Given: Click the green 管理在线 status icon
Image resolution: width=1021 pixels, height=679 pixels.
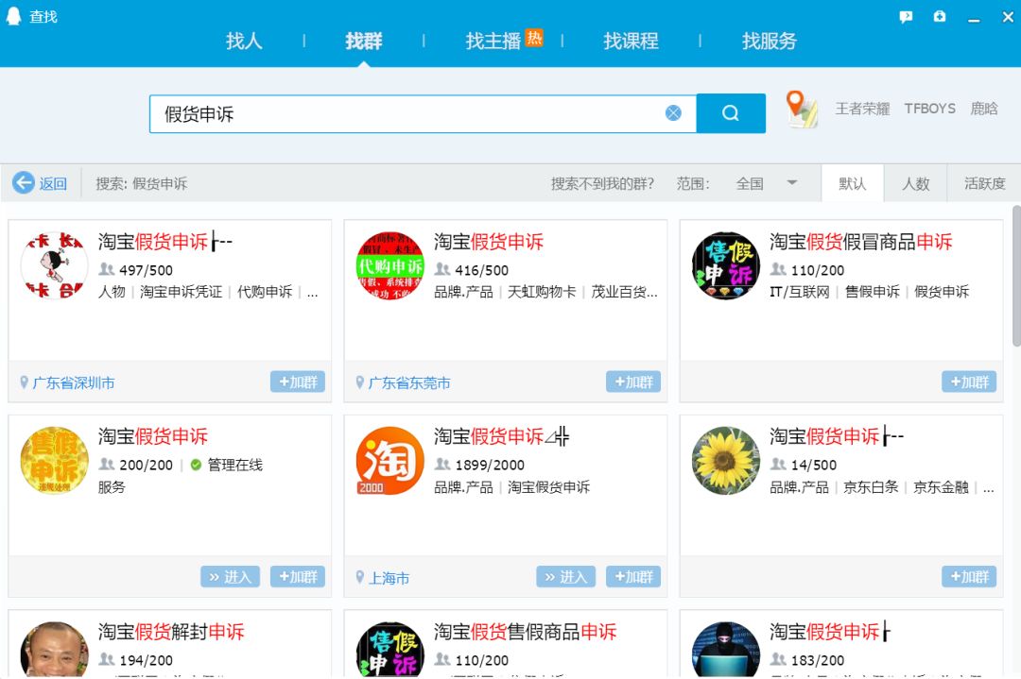Looking at the screenshot, I should 196,465.
